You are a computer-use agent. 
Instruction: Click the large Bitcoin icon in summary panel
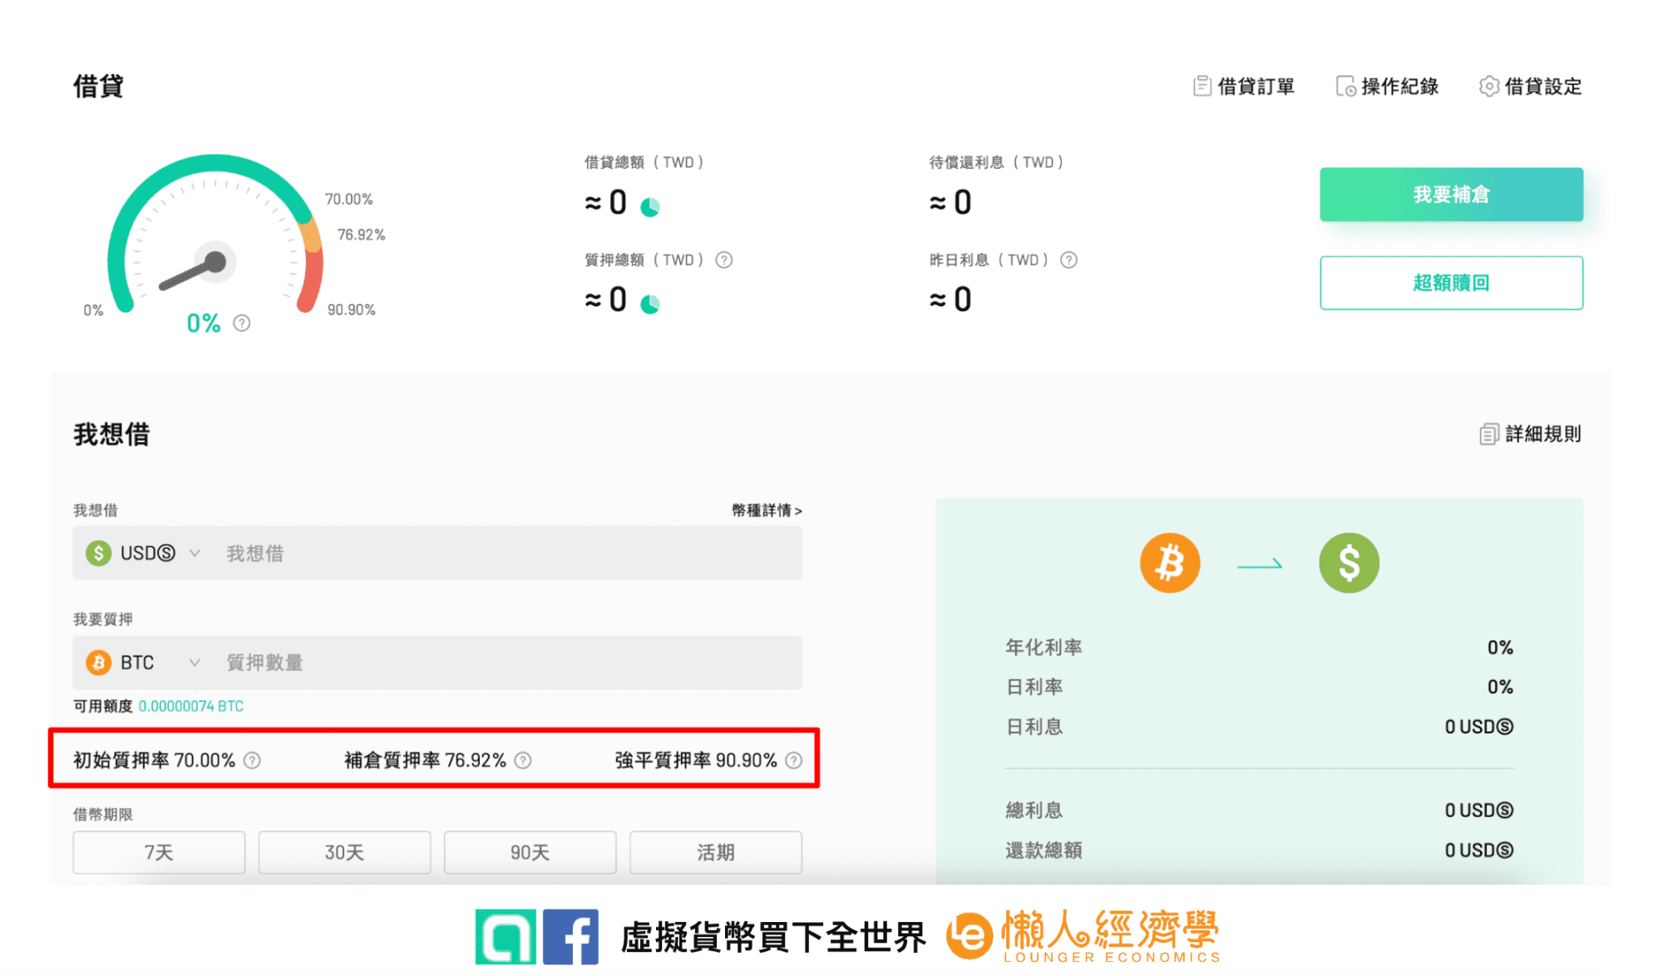[1170, 563]
